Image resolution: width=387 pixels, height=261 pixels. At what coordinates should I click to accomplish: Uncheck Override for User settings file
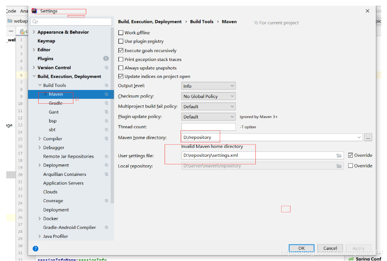coord(351,155)
